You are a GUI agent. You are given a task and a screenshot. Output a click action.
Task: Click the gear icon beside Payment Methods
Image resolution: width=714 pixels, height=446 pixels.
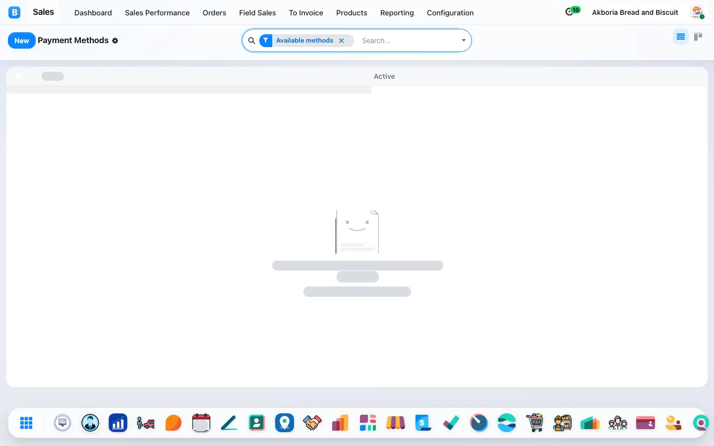click(x=115, y=41)
